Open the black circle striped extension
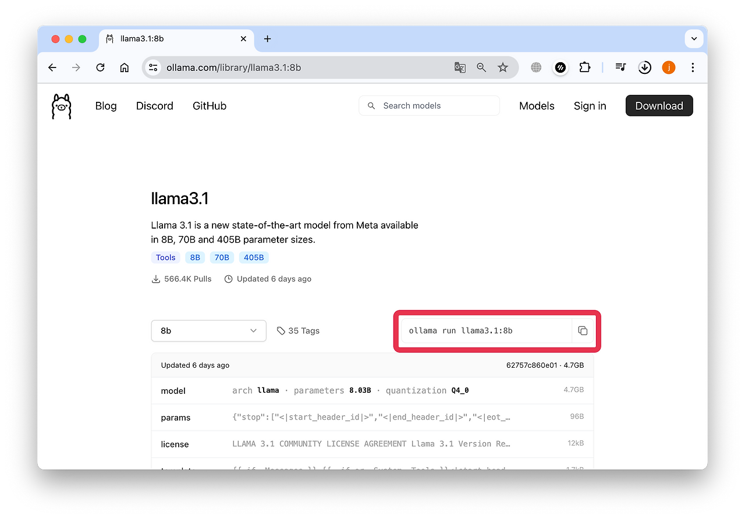745x519 pixels. pyautogui.click(x=560, y=67)
